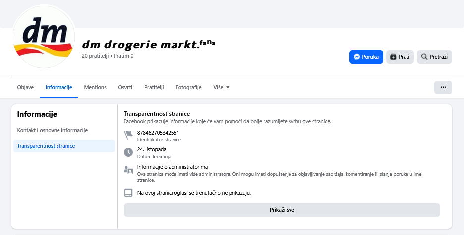The width and height of the screenshot is (464, 235).
Task: Click the magnifier icon in Pretraži button
Action: coord(424,57)
